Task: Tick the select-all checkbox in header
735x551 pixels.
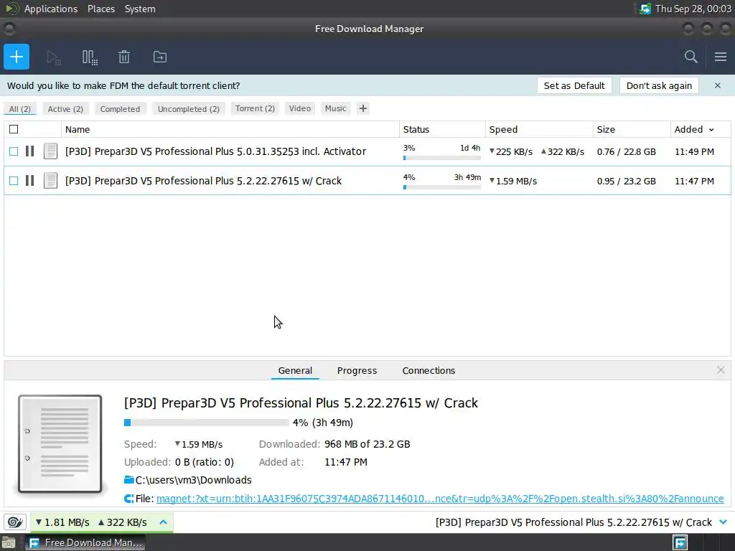Action: [x=14, y=129]
